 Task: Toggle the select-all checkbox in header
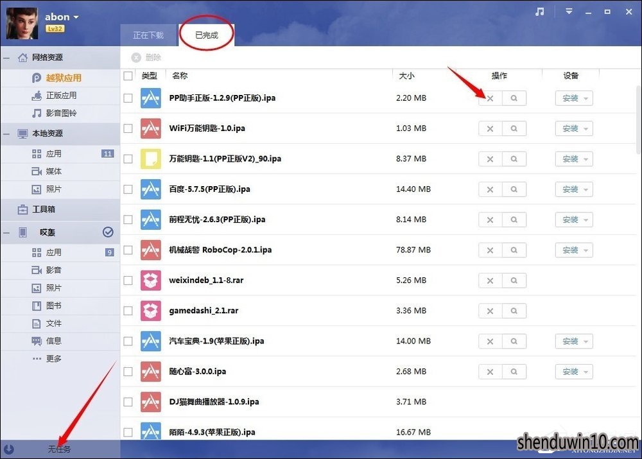pyautogui.click(x=128, y=76)
